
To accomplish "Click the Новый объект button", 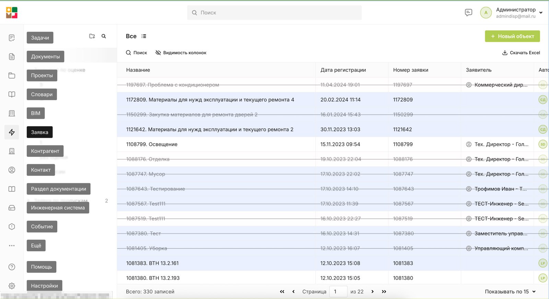I will click(x=512, y=36).
